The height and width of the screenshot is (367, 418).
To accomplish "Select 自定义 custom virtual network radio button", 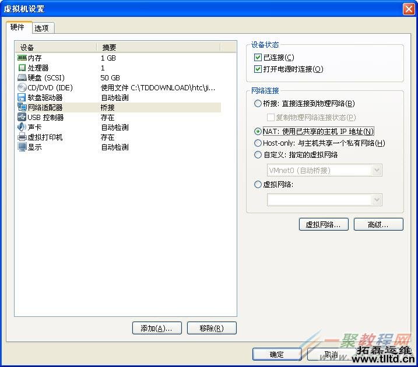I will 258,155.
